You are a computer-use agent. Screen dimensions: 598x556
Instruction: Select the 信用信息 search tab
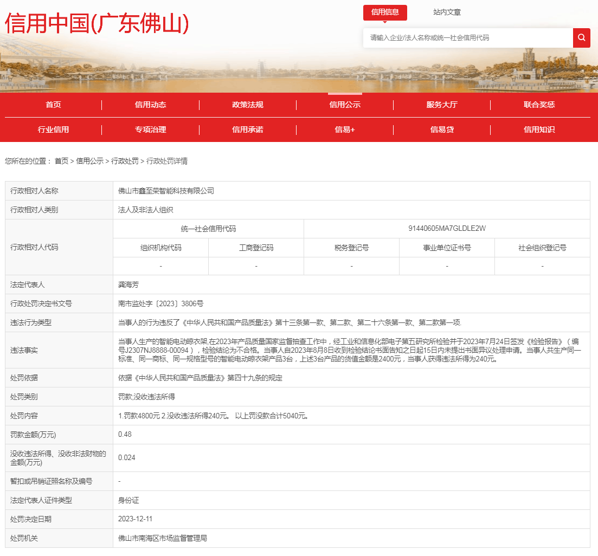click(385, 12)
